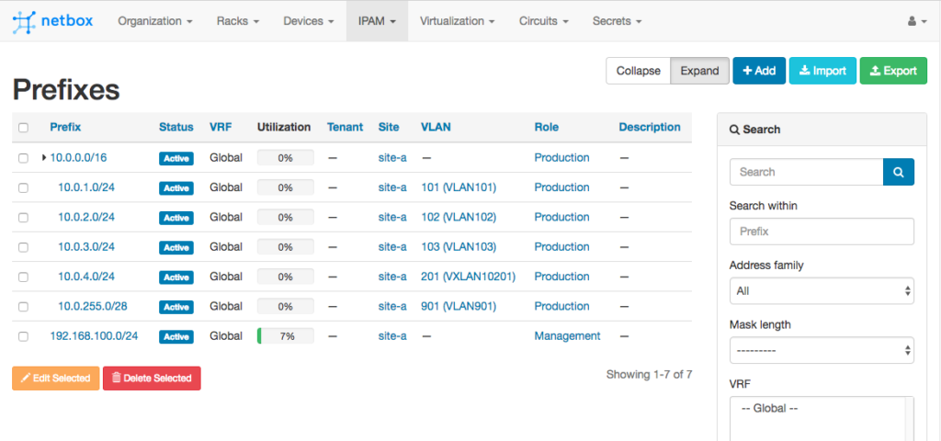Open the Management role link
The height and width of the screenshot is (441, 941).
click(x=568, y=336)
